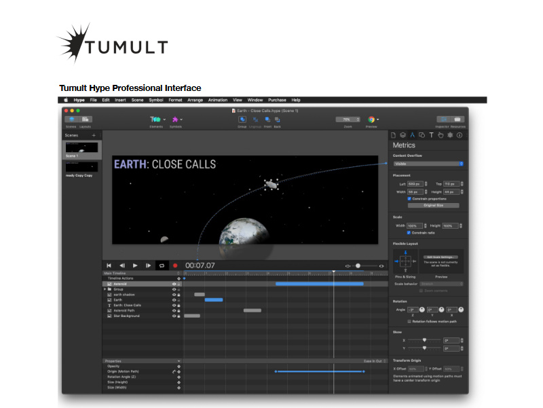Click motion path icon on Origin row
The height and width of the screenshot is (408, 543).
click(x=174, y=371)
